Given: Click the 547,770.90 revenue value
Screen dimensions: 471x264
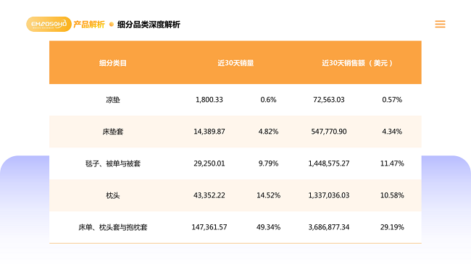Looking at the screenshot, I should point(329,132).
